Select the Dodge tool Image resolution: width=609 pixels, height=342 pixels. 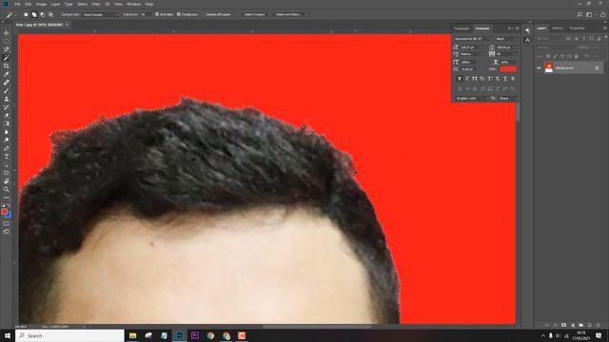click(x=7, y=140)
